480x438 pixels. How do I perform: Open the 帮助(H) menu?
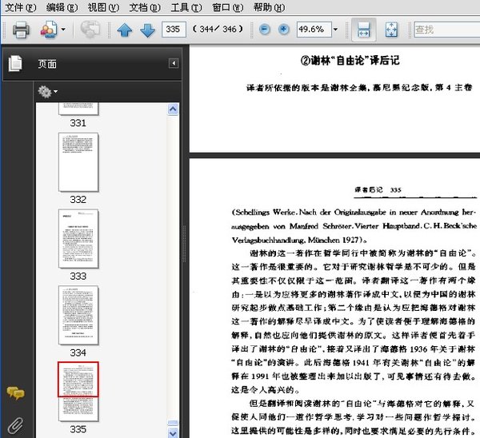(268, 7)
